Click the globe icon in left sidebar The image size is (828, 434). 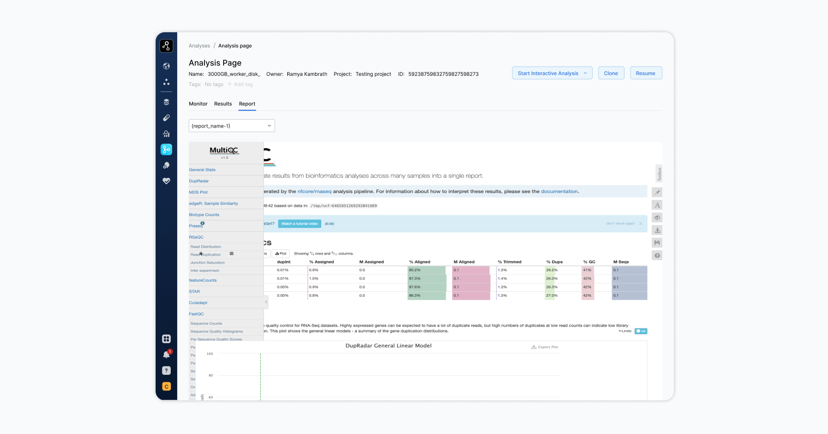pyautogui.click(x=166, y=66)
